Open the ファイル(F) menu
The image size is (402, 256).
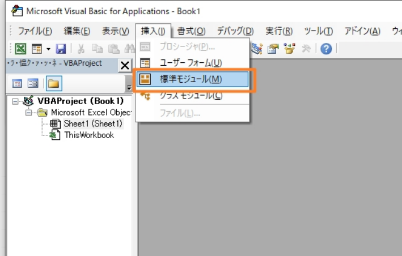[x=35, y=31]
